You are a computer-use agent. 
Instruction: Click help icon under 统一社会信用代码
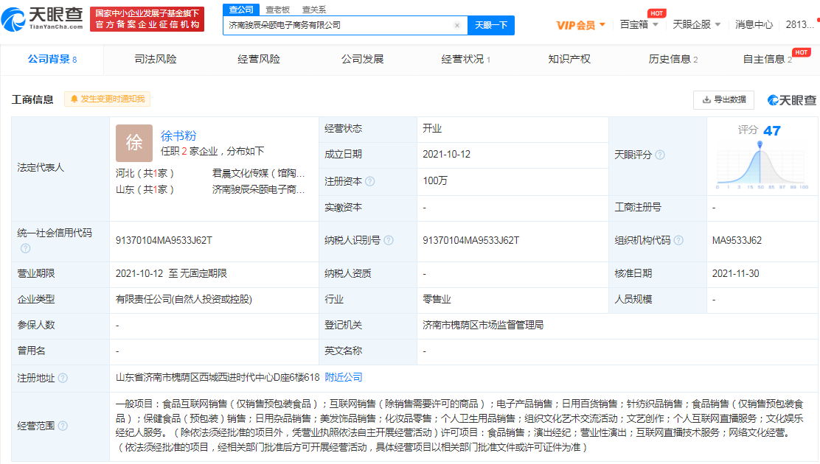point(25,248)
